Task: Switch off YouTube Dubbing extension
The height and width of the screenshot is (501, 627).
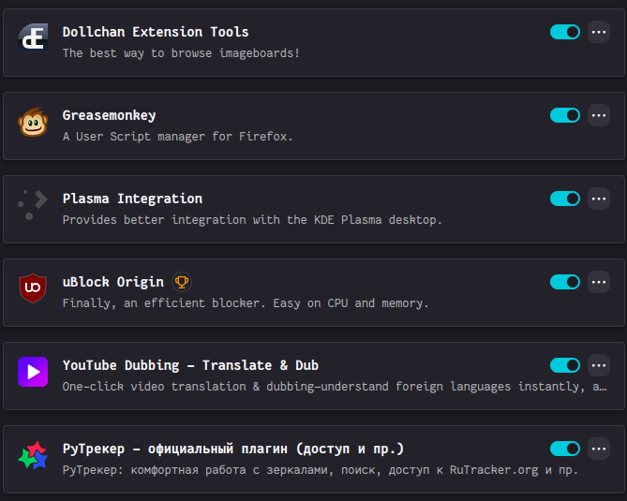Action: pyautogui.click(x=565, y=365)
